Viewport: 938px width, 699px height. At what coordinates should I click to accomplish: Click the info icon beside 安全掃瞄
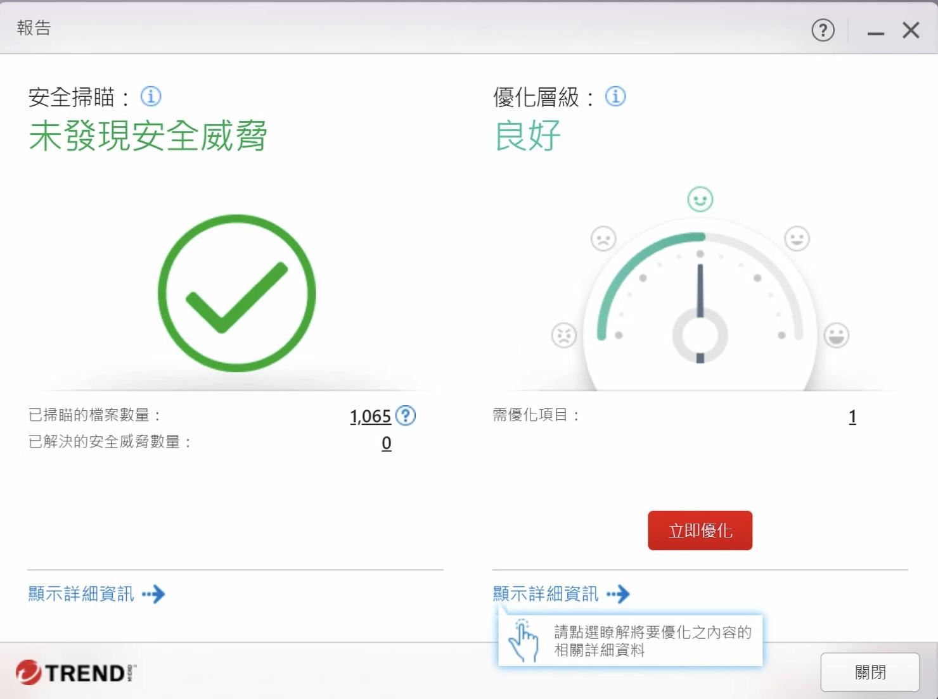coord(150,97)
